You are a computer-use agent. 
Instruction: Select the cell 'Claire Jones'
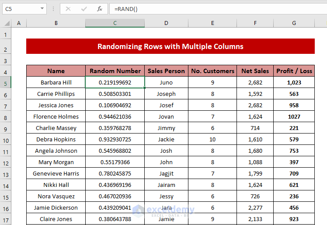[56, 219]
